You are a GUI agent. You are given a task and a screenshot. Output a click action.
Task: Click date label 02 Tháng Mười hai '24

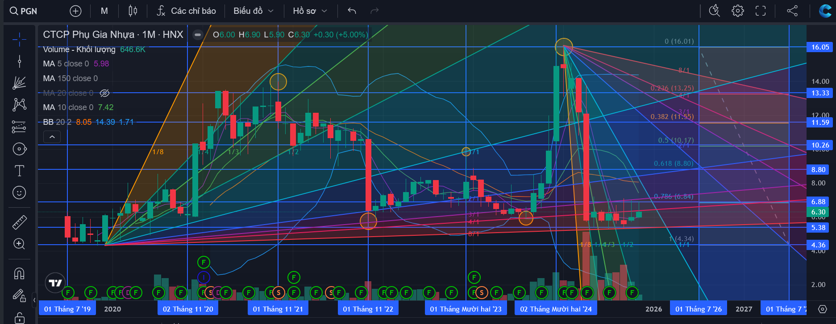[556, 309]
